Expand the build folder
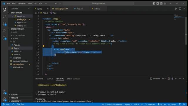The height and width of the screenshot is (106, 188). 15,32
